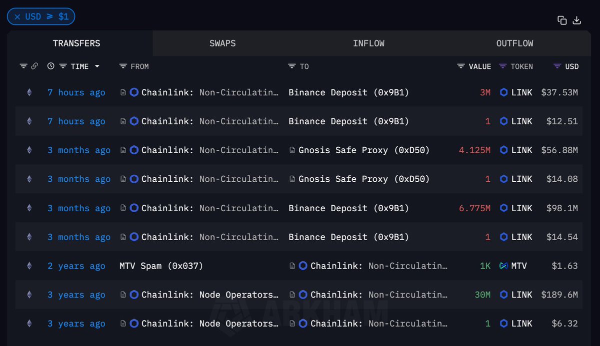Open the INFLOW tab
Screen dimensions: 600x346
pos(368,43)
